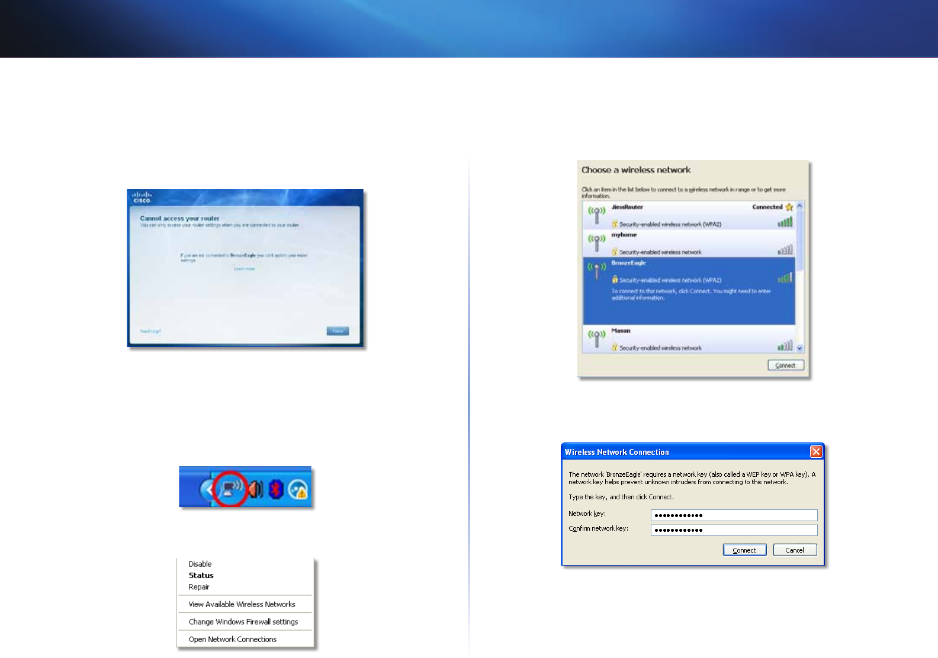The height and width of the screenshot is (658, 938).
Task: Click BronzeEagle's signal strength bars
Action: coord(785,278)
